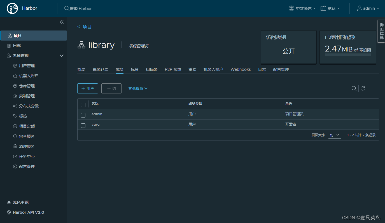Click the 分布式分发 share icon
385x223 pixels.
tap(15, 106)
